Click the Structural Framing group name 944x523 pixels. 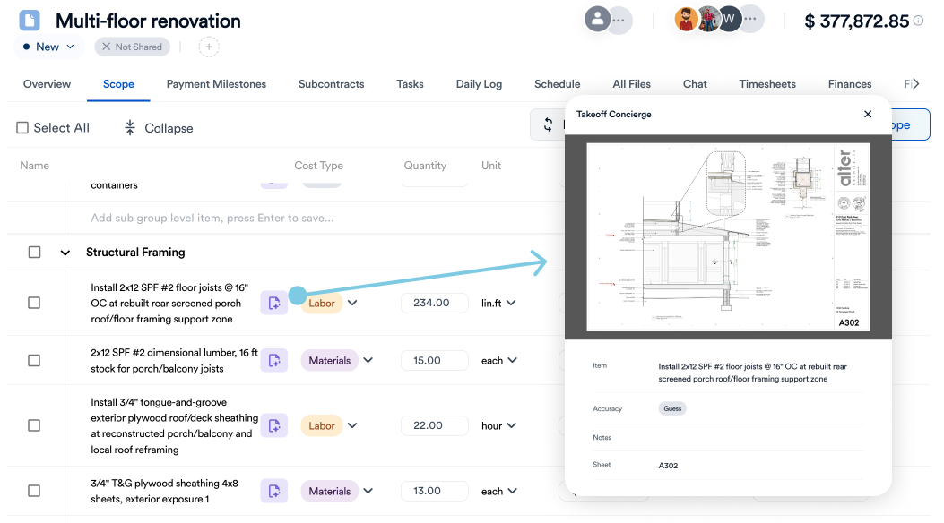click(135, 252)
